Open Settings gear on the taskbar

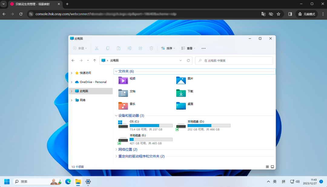coord(88,182)
